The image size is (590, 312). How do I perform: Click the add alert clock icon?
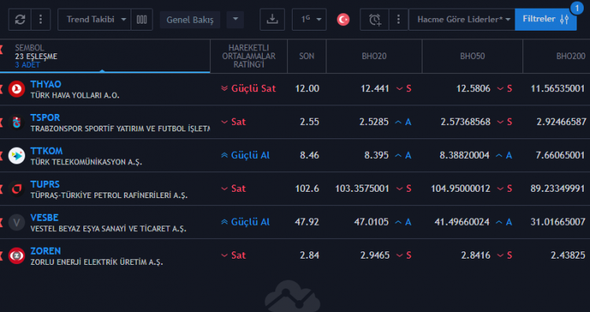click(374, 19)
